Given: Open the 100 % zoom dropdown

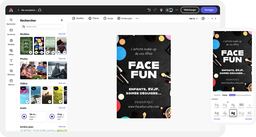Looking at the screenshot, I should 193,19.
